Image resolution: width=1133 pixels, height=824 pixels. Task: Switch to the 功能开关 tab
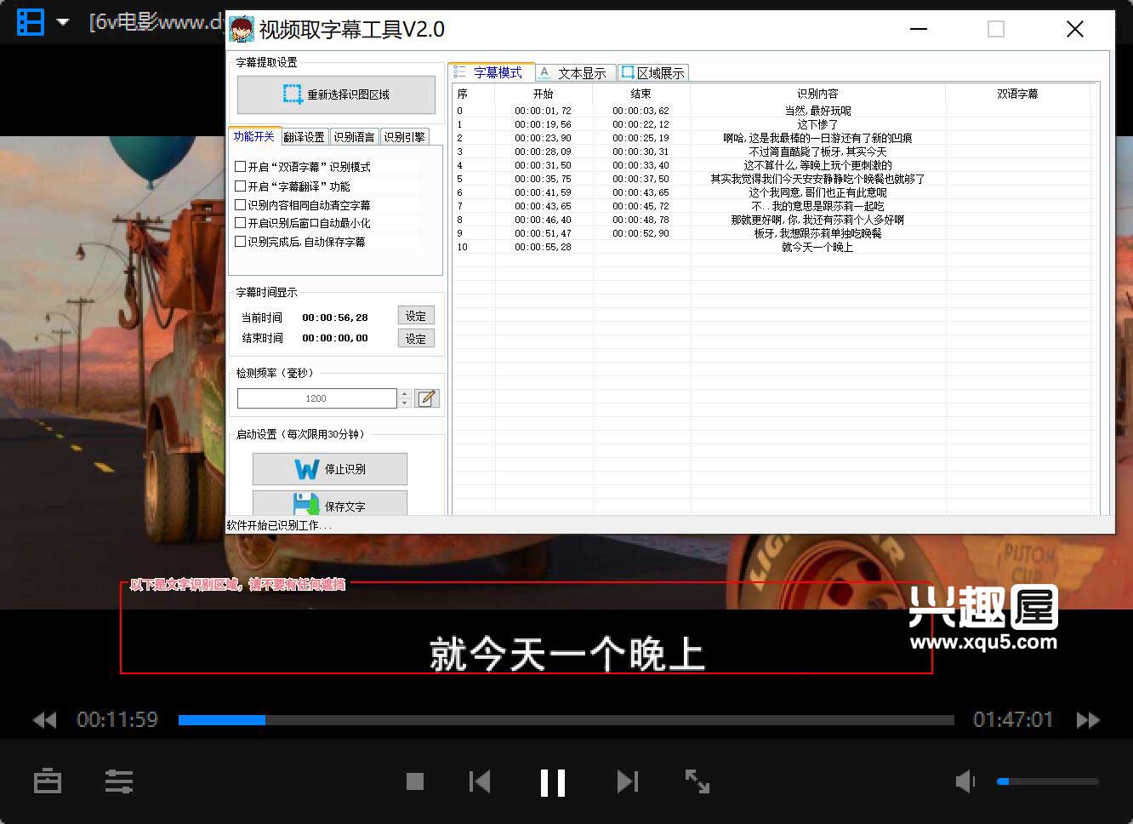[x=253, y=136]
